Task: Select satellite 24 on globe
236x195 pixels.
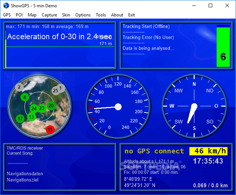Action: (x=34, y=108)
